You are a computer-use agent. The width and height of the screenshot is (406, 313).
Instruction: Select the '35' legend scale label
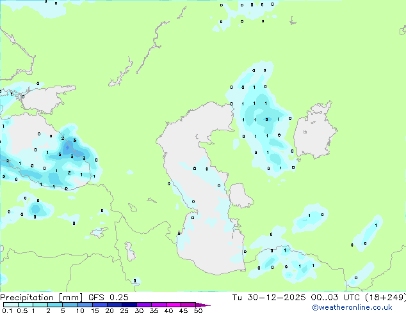pos(154,310)
